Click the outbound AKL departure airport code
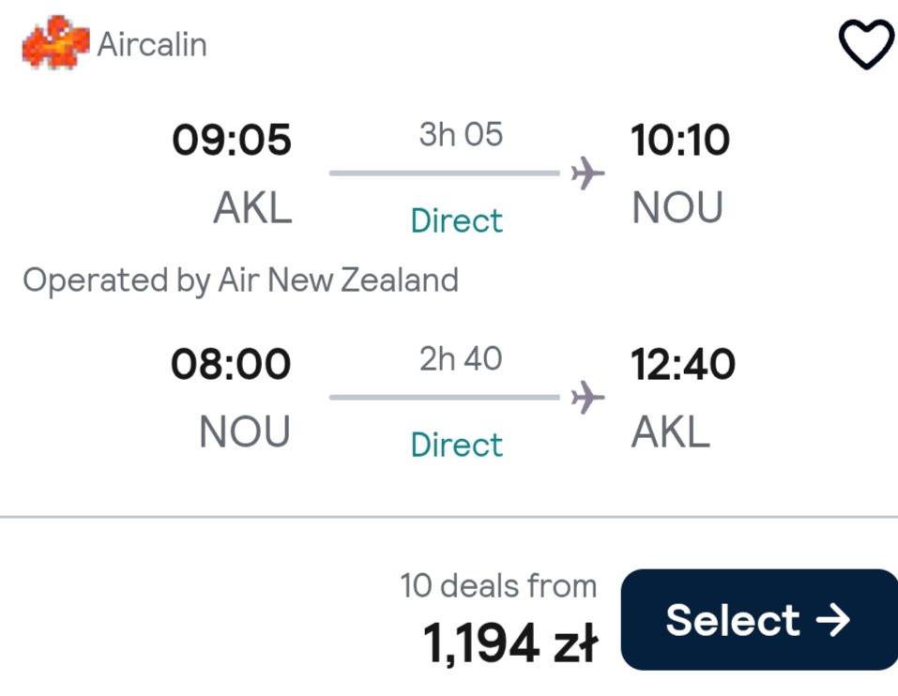The image size is (898, 696). [x=252, y=208]
